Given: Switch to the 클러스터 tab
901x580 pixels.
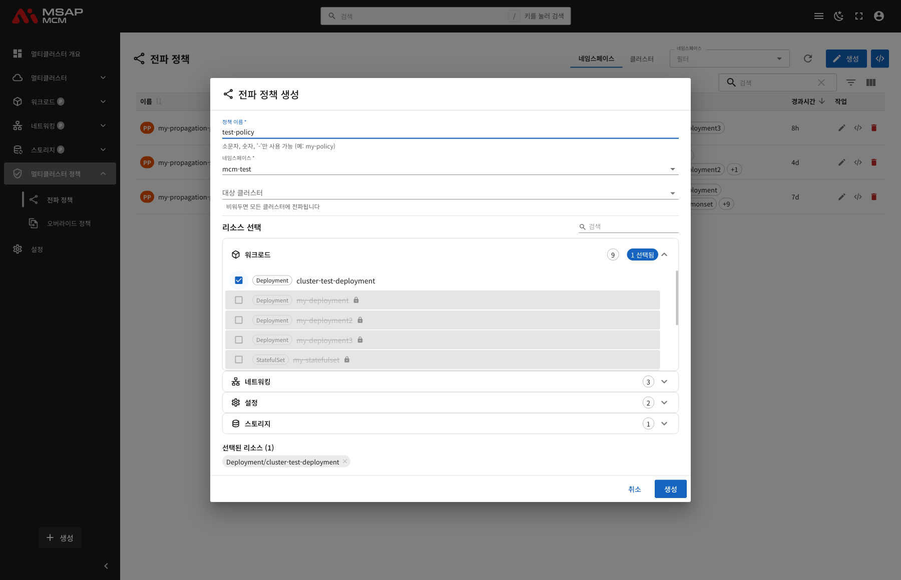Looking at the screenshot, I should coord(642,58).
